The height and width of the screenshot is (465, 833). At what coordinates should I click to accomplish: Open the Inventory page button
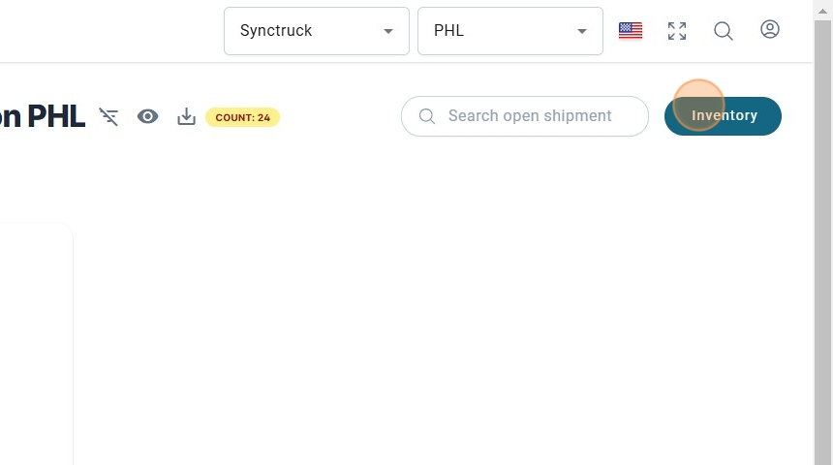tap(724, 116)
